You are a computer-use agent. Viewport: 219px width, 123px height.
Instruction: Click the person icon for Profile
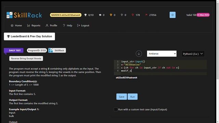[47, 25]
